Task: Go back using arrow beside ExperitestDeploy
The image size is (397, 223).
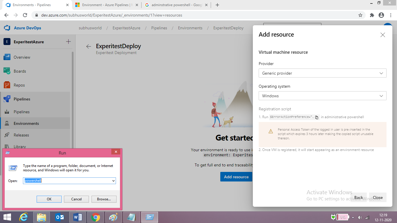Action: (x=89, y=46)
